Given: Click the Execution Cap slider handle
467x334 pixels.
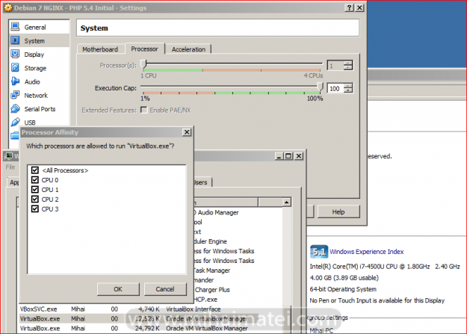Looking at the screenshot, I should click(x=320, y=87).
